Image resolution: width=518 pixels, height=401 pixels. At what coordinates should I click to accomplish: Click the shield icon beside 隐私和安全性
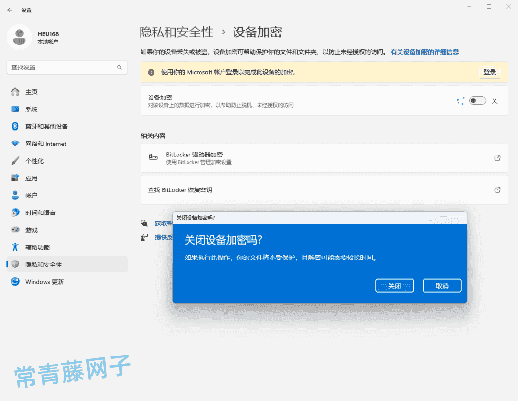tap(15, 264)
